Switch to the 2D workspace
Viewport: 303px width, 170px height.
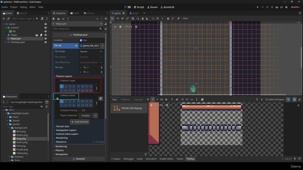(127, 7)
